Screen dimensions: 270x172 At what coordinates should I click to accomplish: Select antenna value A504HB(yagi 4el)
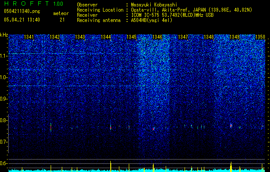coord(152,20)
